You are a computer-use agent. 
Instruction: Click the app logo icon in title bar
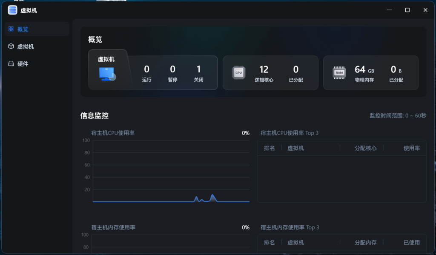(x=12, y=10)
